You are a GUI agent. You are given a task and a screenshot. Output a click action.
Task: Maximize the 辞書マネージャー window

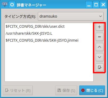pos(96,5)
